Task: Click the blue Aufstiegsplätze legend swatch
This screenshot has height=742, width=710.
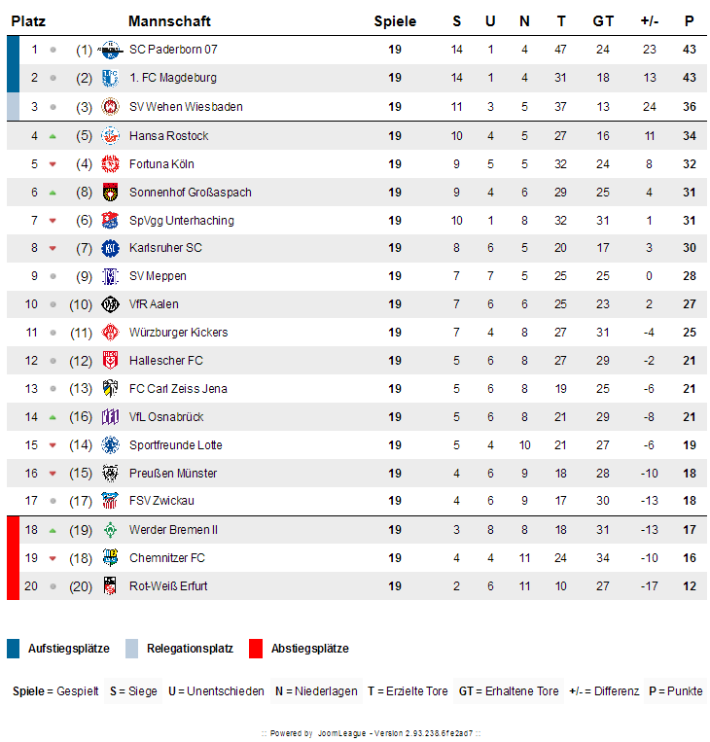Action: [14, 649]
